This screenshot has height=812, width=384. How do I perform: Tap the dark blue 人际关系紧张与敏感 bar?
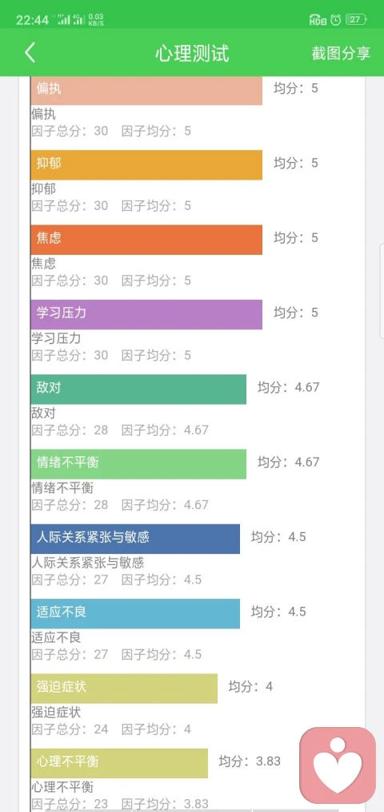click(x=135, y=539)
